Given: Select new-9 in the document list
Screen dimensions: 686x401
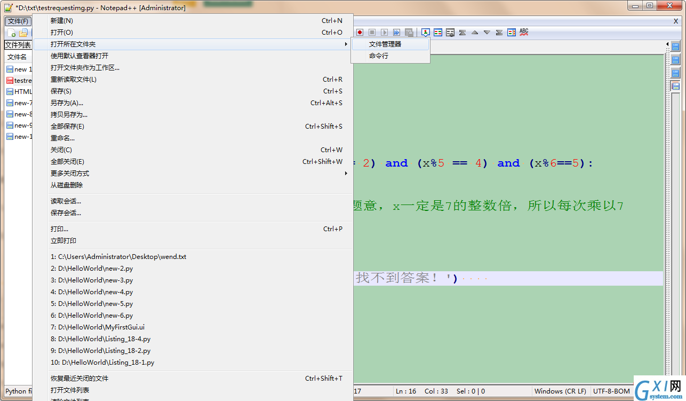Looking at the screenshot, I should 19,125.
